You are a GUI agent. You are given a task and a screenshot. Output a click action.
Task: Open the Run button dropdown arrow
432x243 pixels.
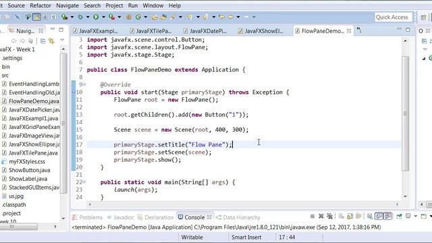103,17
